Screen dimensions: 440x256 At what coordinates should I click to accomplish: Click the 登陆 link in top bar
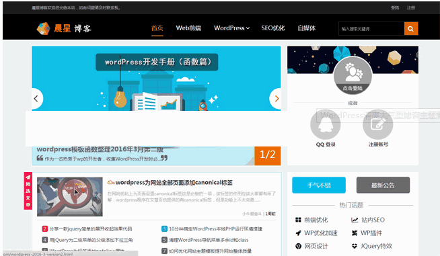click(x=395, y=8)
